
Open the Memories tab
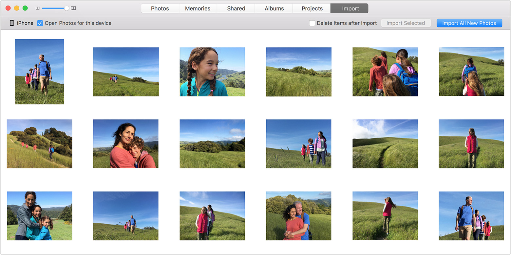click(x=198, y=8)
